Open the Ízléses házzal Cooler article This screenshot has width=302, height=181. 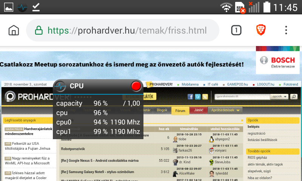pos(26,175)
